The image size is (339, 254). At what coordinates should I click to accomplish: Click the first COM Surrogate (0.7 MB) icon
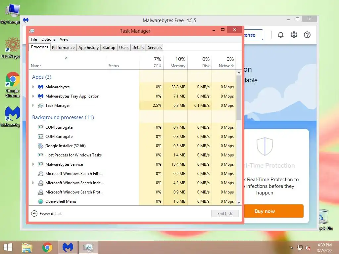click(x=41, y=127)
